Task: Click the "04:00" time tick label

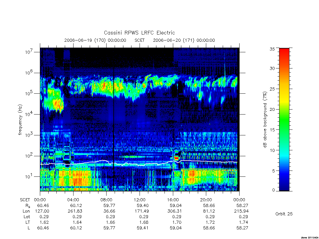Action: [73, 200]
